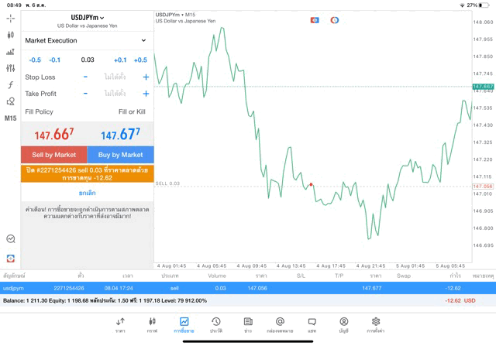Screen dimensions: 496x346
Task: Decrease Take Profit with minus button
Action: pos(85,94)
